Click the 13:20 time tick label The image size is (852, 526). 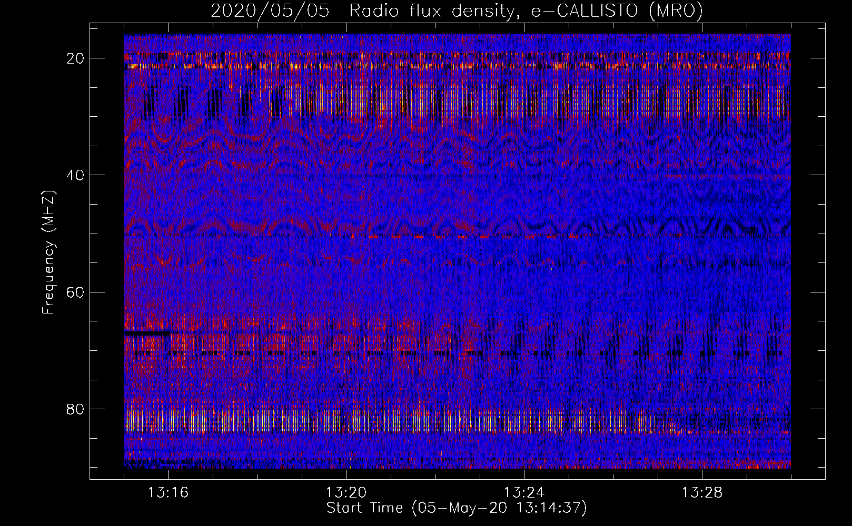pos(346,493)
